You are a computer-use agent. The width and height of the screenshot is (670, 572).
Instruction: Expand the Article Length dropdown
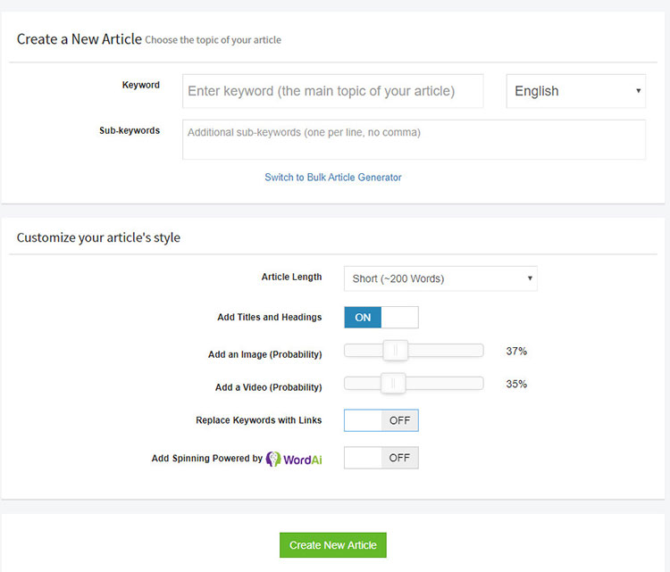click(x=440, y=278)
